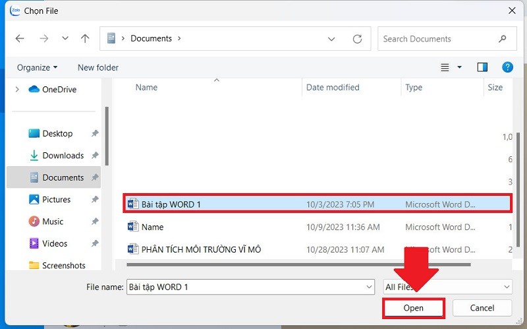Open the All Files type filter dropdown
Screen dimensions: 527x329
[448, 287]
